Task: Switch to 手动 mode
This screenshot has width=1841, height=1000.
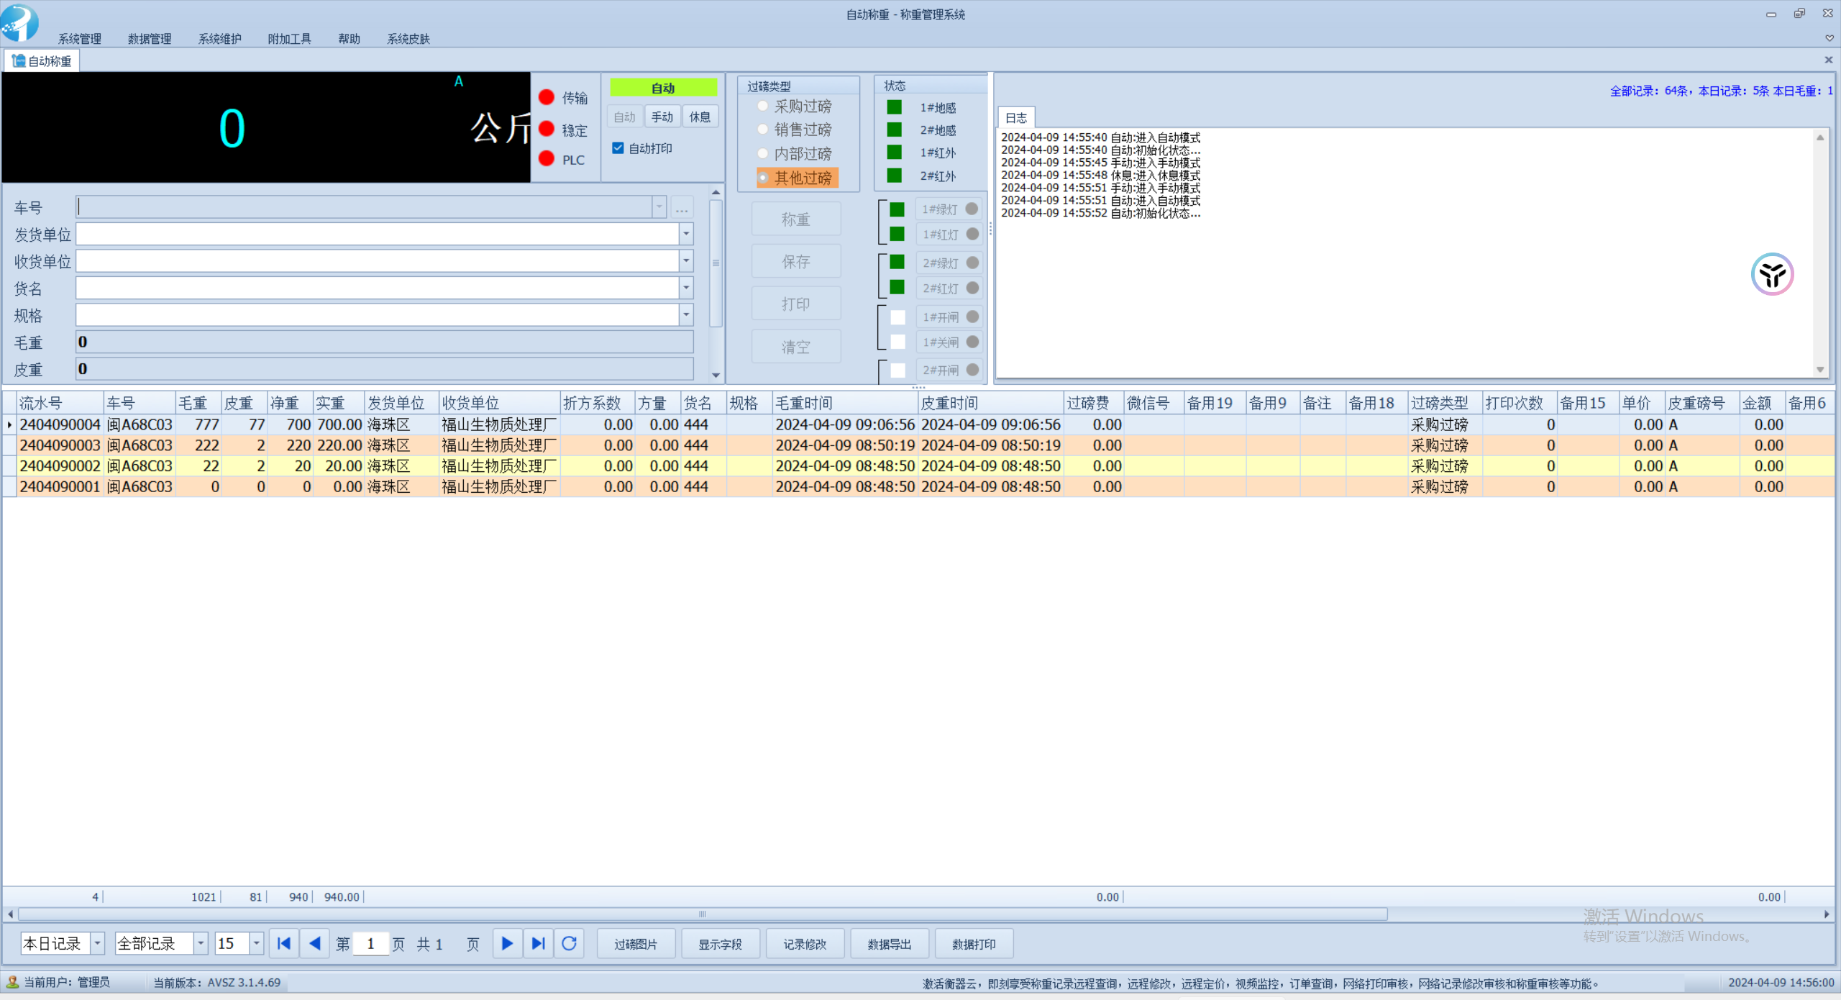Action: click(662, 117)
